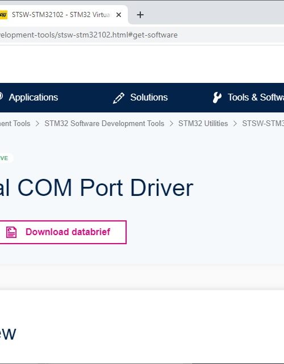
Task: Open the Tools & Software menu
Action: coord(256,97)
